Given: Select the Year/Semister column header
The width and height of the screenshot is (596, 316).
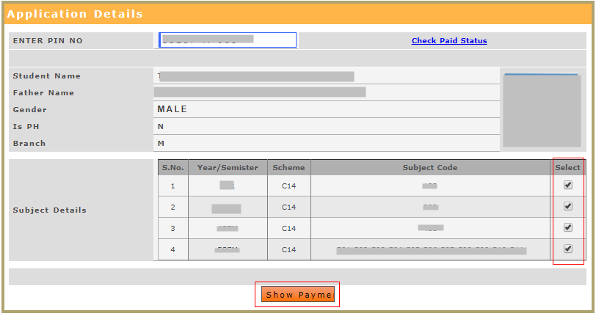Looking at the screenshot, I should 228,168.
